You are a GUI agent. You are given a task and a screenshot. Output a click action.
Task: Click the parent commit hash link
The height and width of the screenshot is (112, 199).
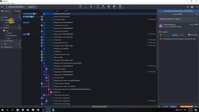click(196, 24)
